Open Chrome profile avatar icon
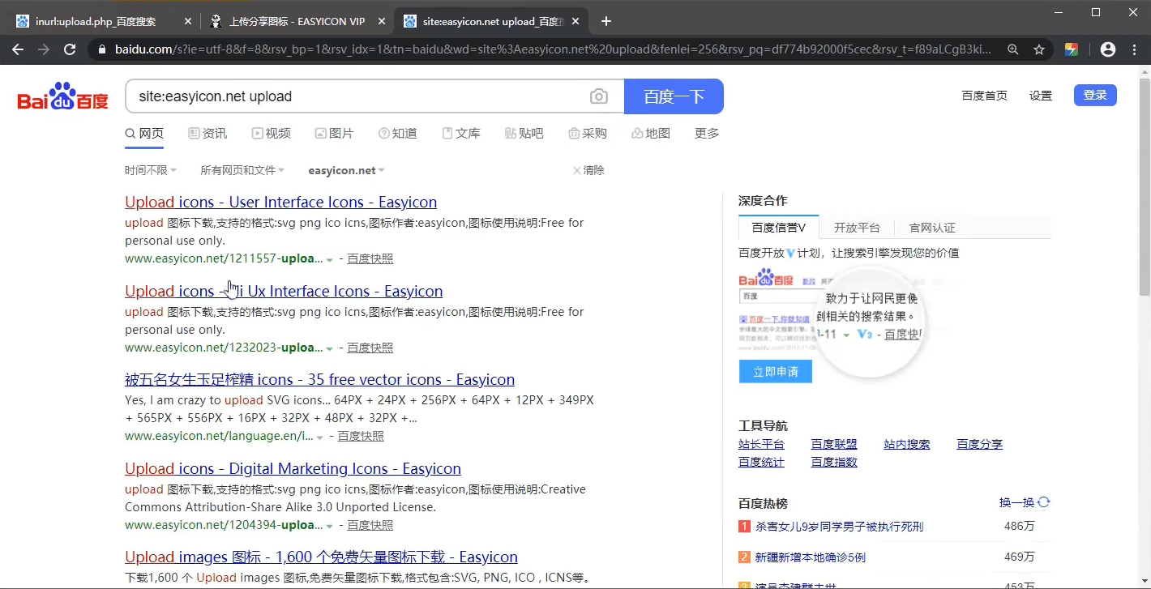The width and height of the screenshot is (1151, 589). [1108, 49]
